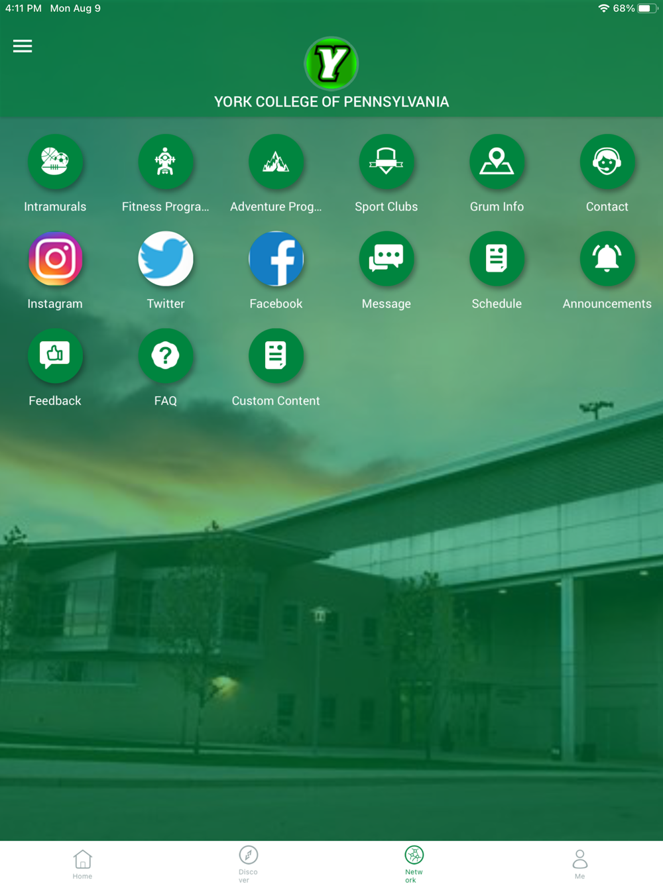Open the Feedback thumbs-up icon
663x884 pixels.
(x=55, y=356)
